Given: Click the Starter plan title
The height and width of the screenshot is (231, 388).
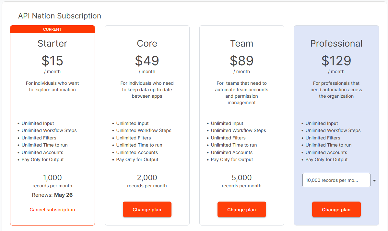Looking at the screenshot, I should [52, 43].
